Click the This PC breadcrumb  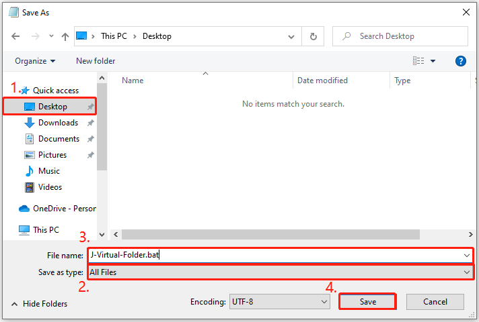click(x=114, y=36)
